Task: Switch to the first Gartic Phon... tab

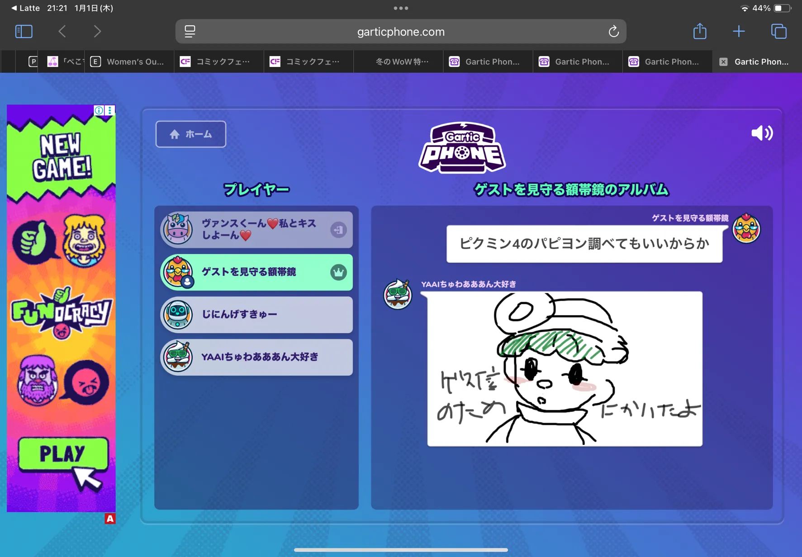Action: (x=488, y=61)
